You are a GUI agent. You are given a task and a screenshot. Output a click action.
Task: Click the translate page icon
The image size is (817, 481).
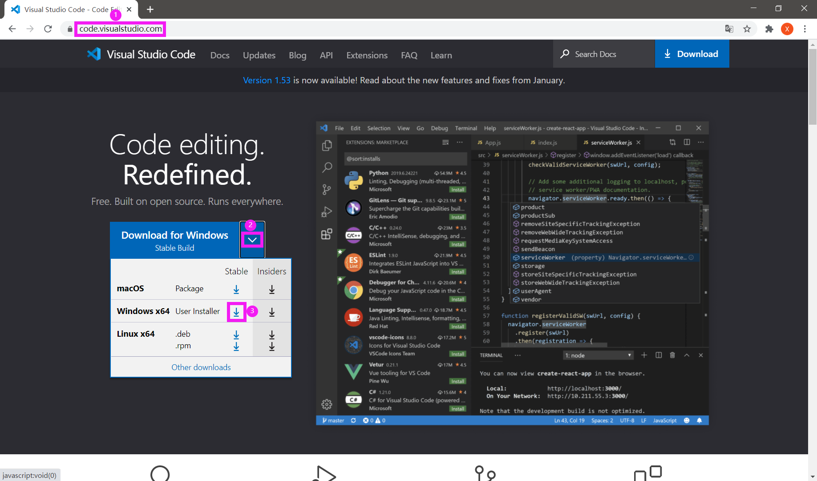[729, 29]
